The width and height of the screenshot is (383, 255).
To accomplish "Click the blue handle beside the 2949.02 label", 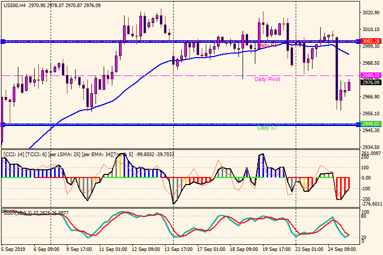I will (x=358, y=124).
